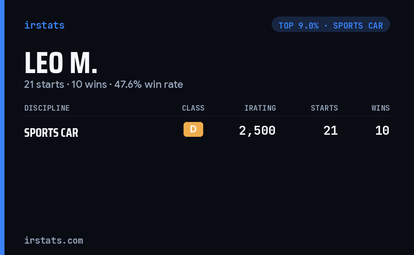414x255 pixels.
Task: Click the 47.6% win rate summary line
Action: coord(103,84)
